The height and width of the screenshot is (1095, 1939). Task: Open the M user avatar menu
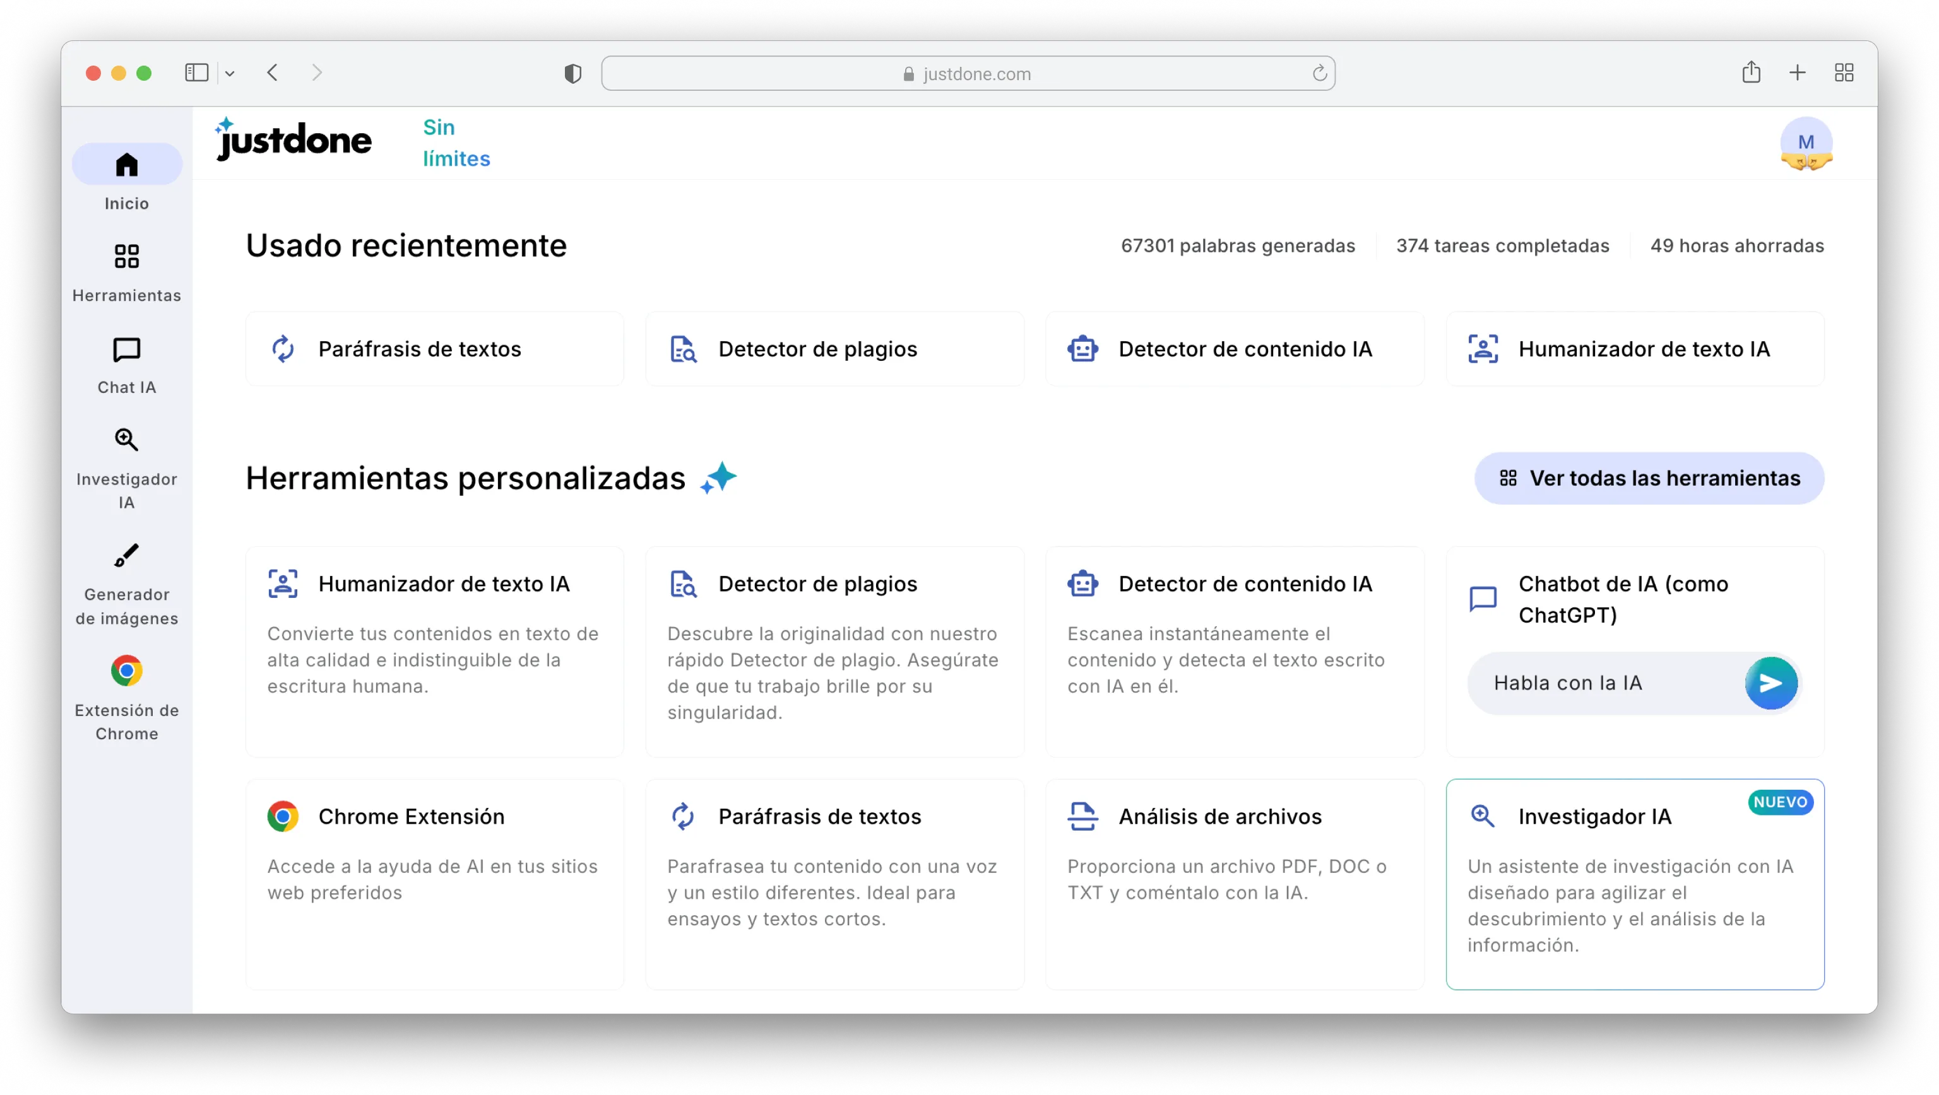coord(1805,143)
